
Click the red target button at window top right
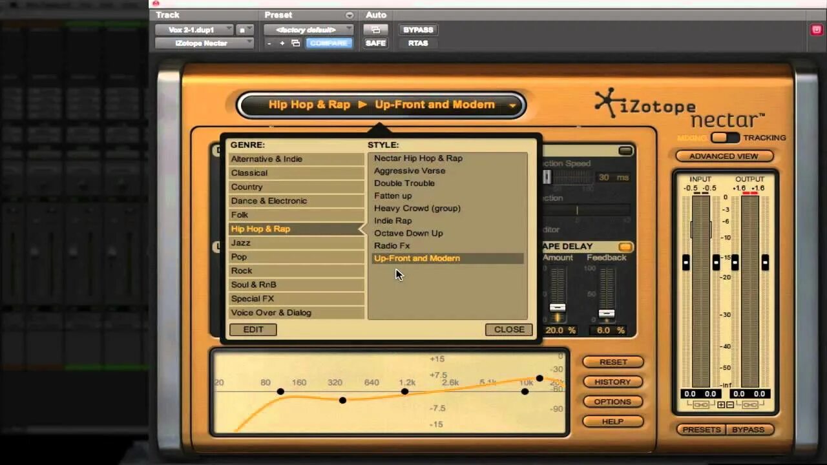(815, 30)
